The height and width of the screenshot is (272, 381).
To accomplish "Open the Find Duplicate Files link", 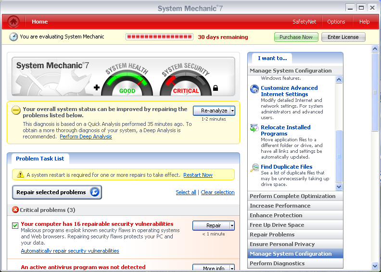I will click(287, 167).
